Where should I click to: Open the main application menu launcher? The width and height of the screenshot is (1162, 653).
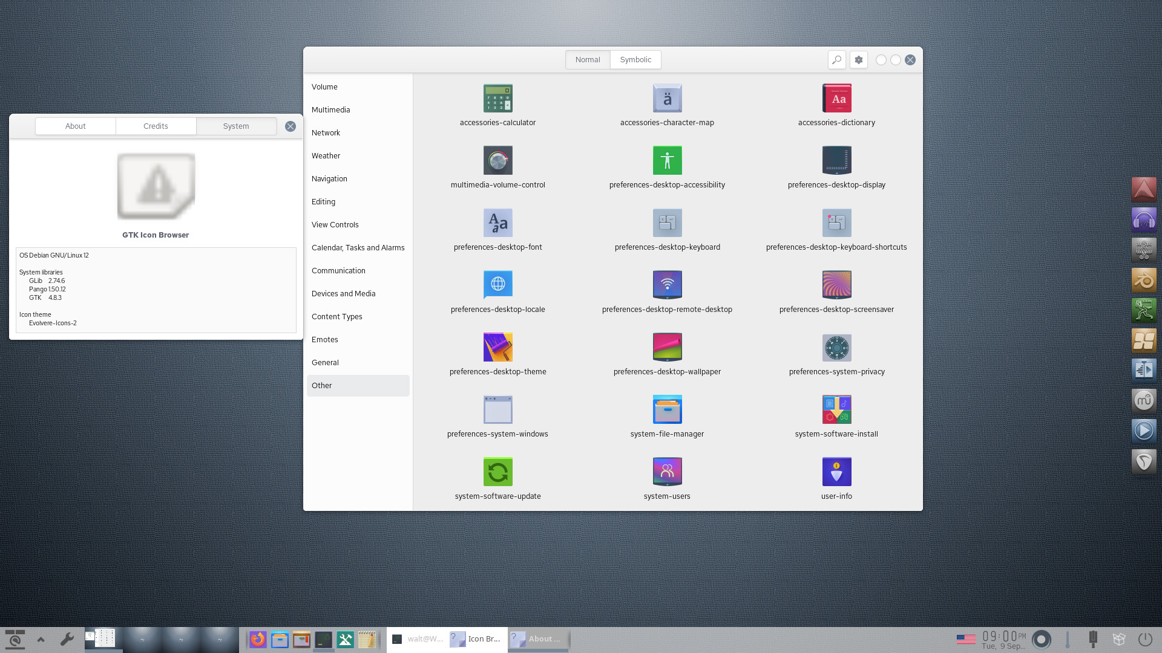click(x=15, y=639)
